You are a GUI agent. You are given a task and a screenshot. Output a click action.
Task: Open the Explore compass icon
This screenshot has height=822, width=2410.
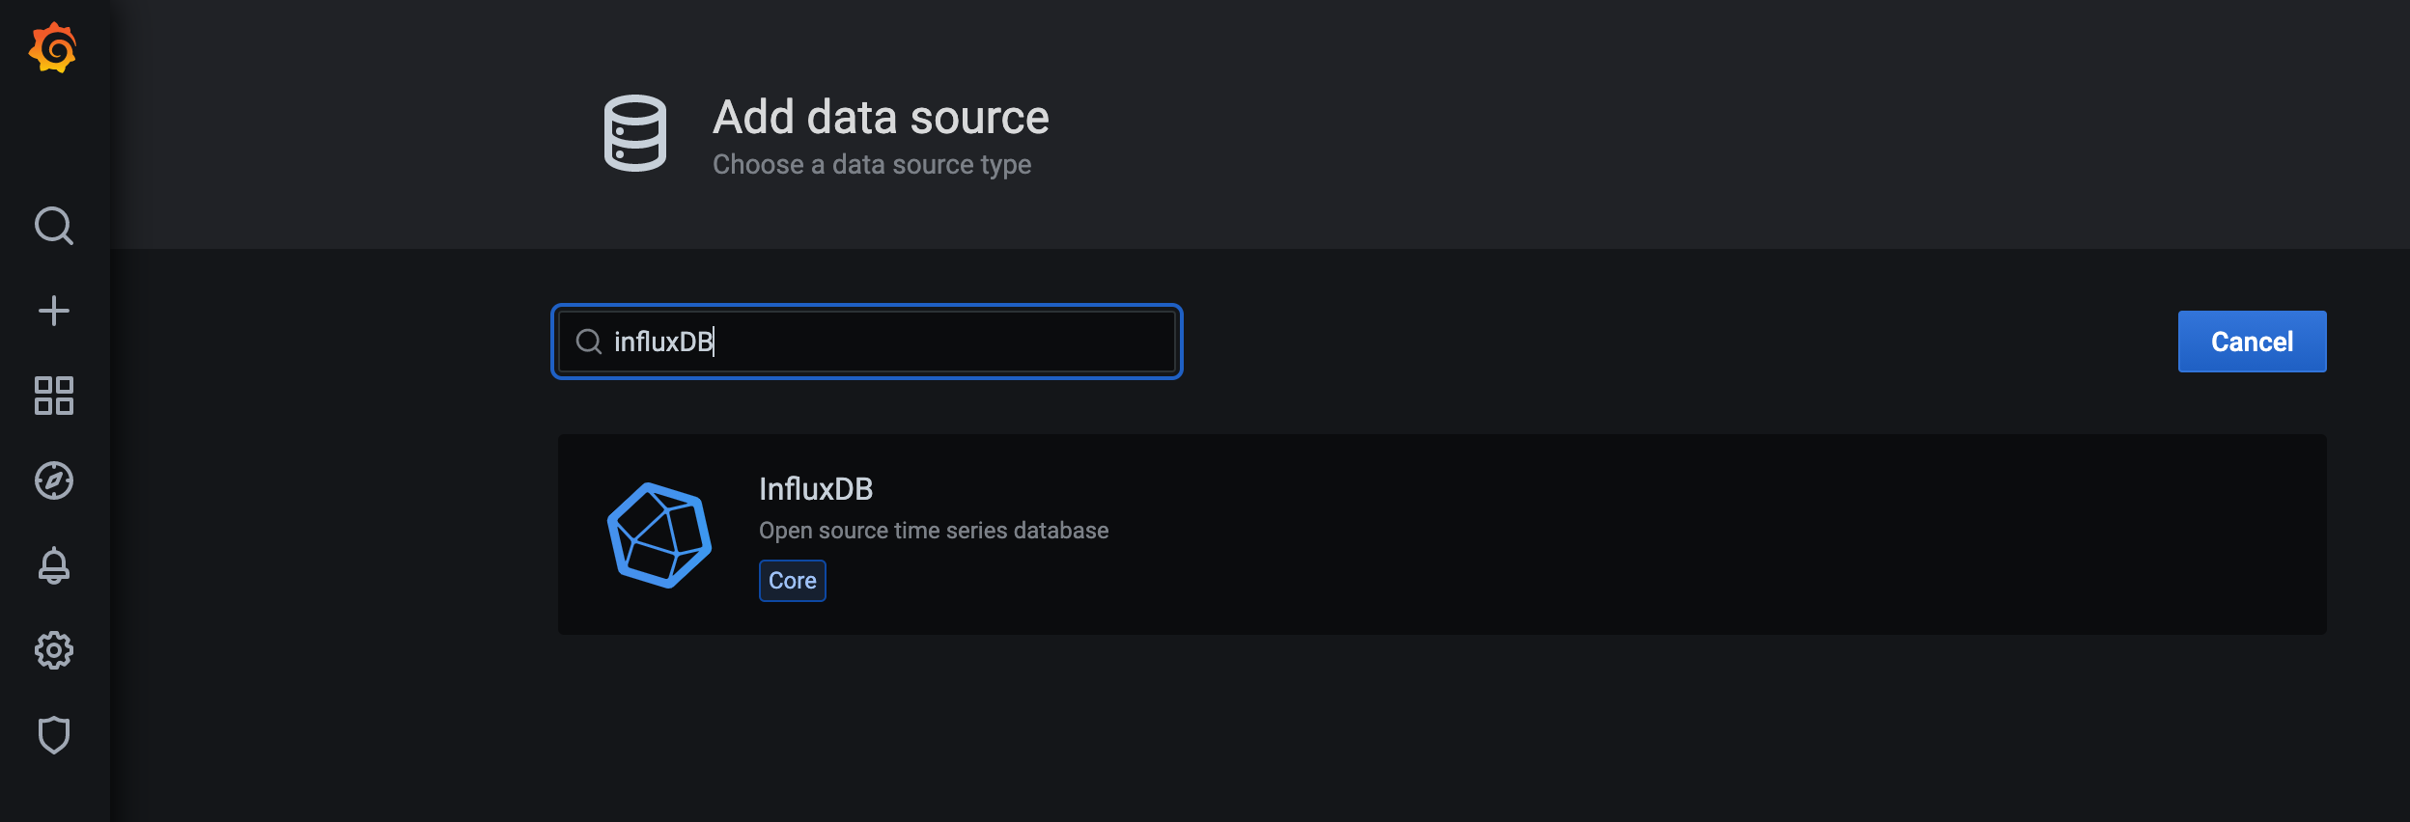[x=54, y=480]
